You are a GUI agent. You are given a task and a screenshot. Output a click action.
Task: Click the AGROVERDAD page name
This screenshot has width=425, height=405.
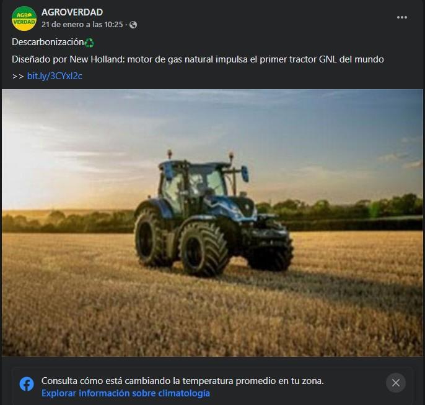(72, 12)
